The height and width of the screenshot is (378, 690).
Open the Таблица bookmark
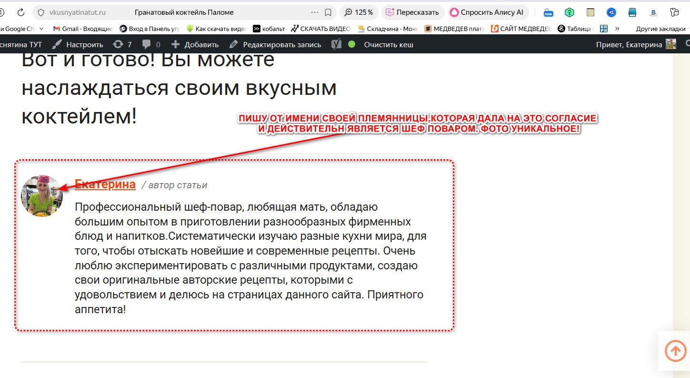(x=575, y=29)
